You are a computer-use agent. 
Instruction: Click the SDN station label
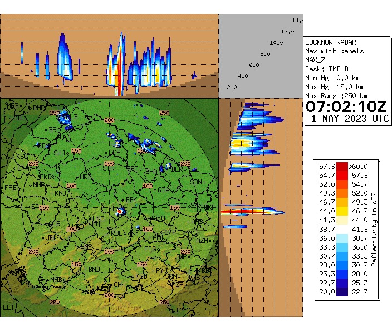[196, 182]
